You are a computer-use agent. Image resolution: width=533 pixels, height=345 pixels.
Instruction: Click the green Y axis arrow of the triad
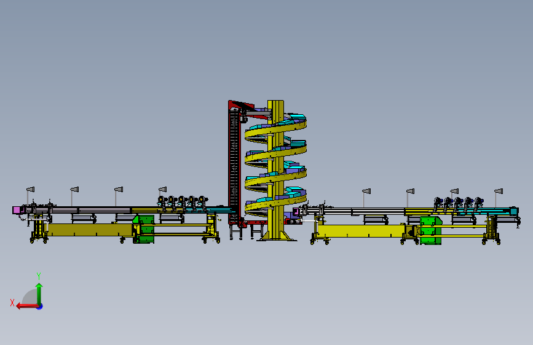(39, 294)
